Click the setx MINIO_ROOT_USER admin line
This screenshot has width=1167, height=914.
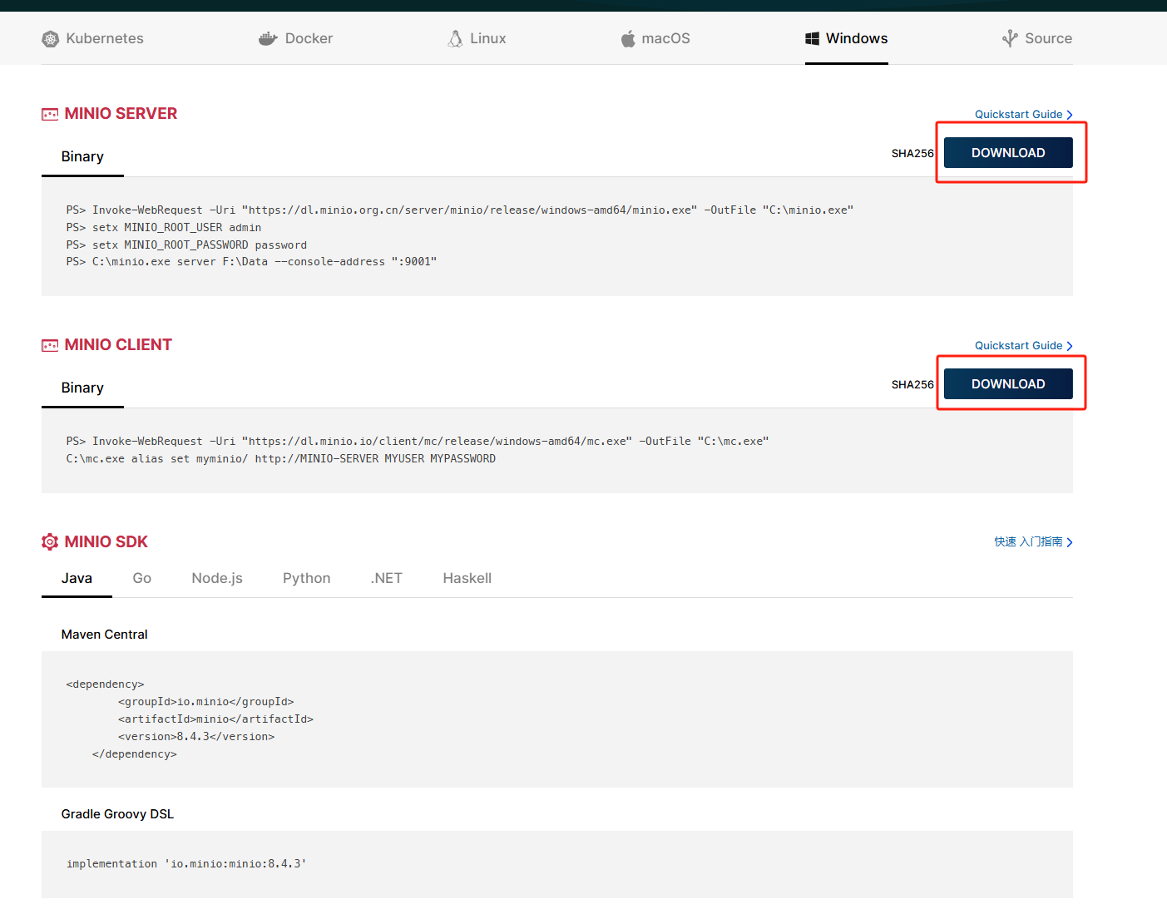tap(164, 228)
